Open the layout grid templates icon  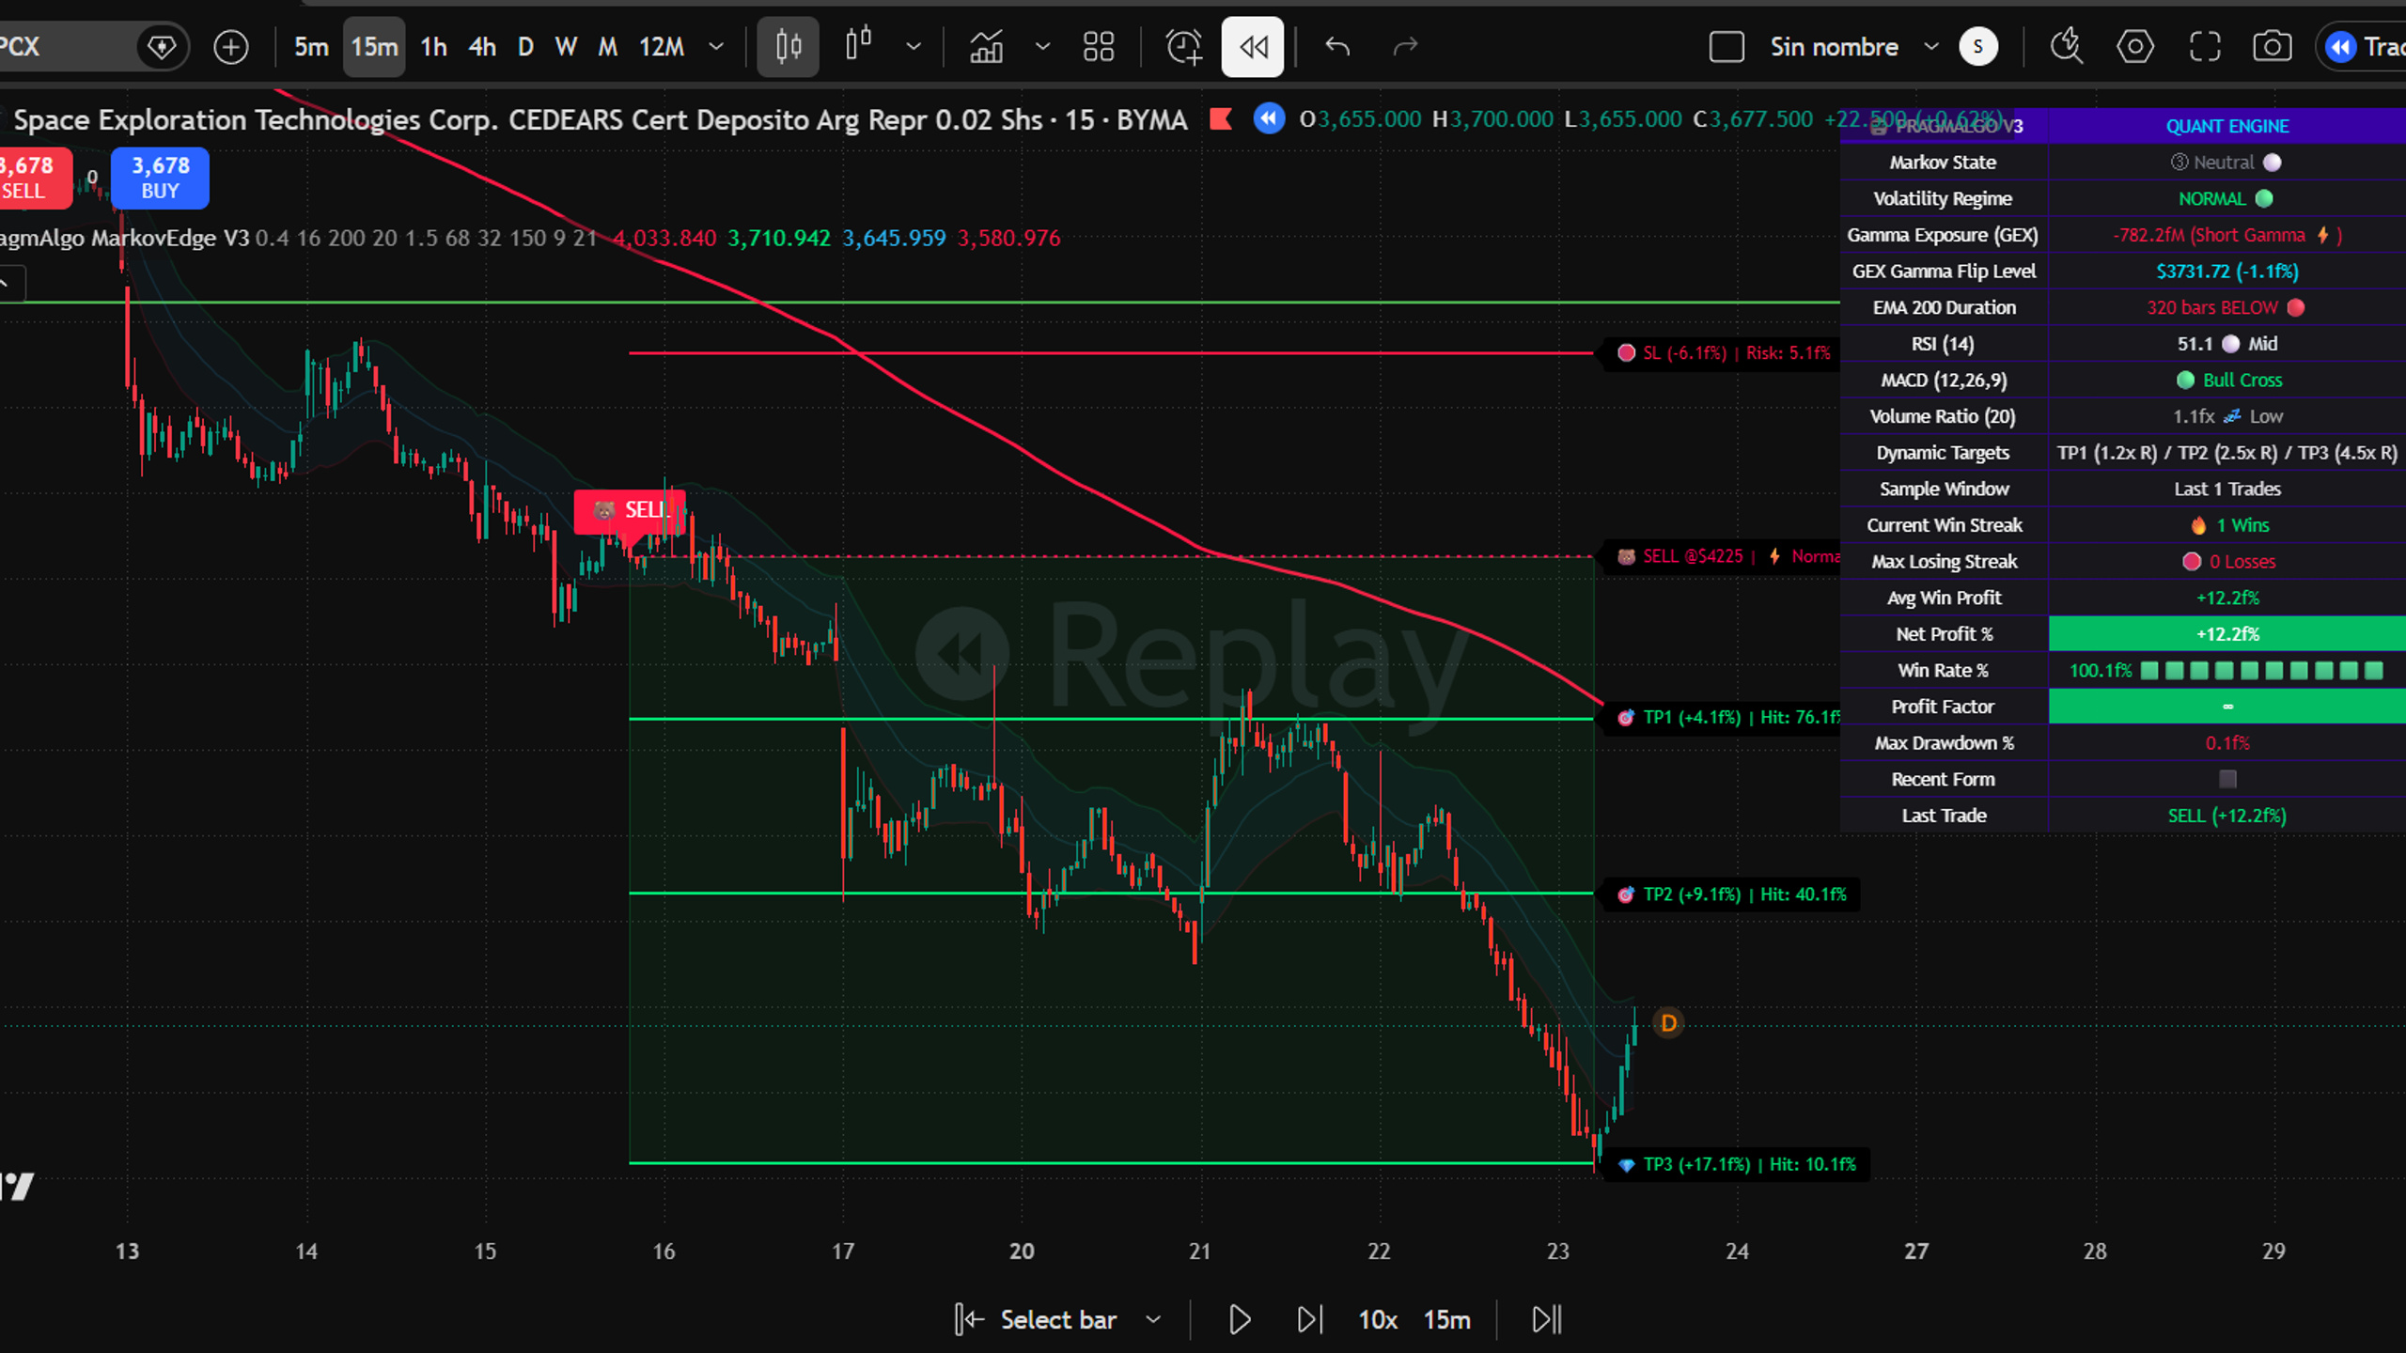click(x=1098, y=47)
